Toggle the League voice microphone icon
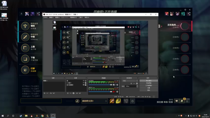 click(187, 101)
